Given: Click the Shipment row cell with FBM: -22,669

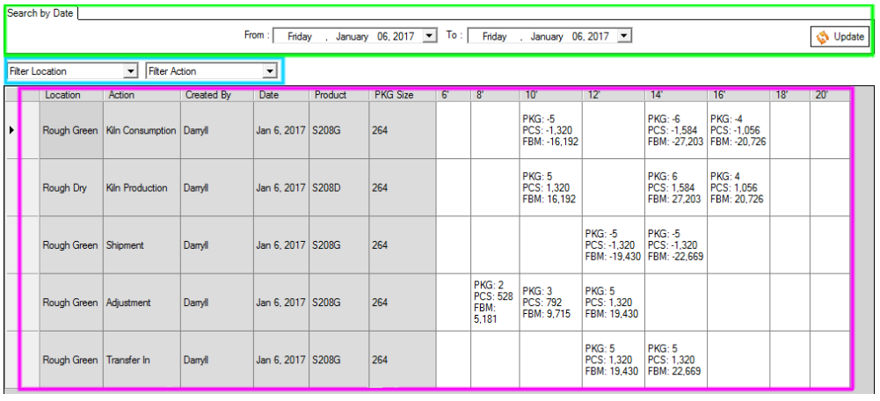Looking at the screenshot, I should [x=676, y=244].
